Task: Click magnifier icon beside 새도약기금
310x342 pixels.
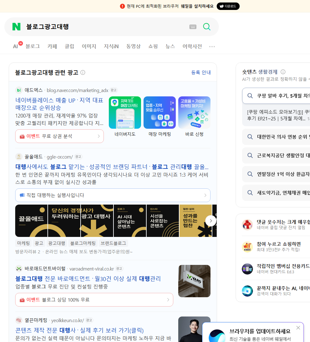Action: point(250,192)
